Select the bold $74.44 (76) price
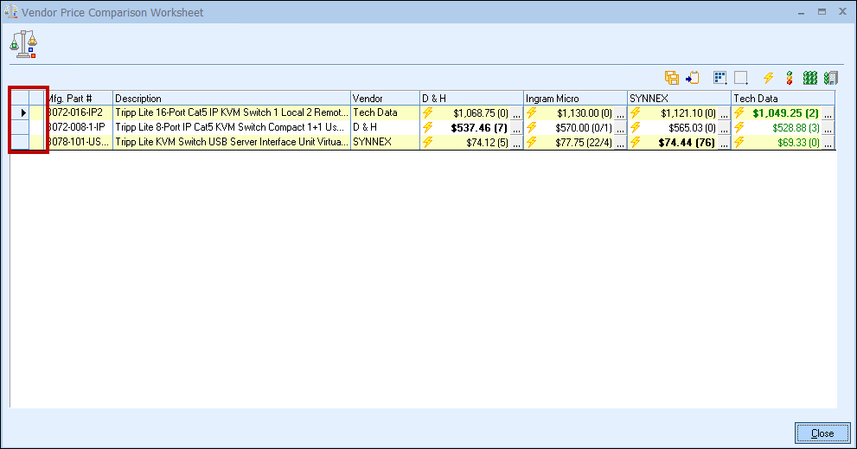The image size is (857, 449). (x=687, y=143)
